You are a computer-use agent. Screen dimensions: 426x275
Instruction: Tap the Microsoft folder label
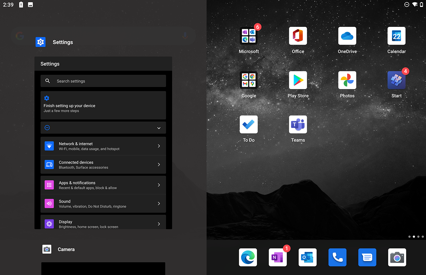pyautogui.click(x=249, y=51)
